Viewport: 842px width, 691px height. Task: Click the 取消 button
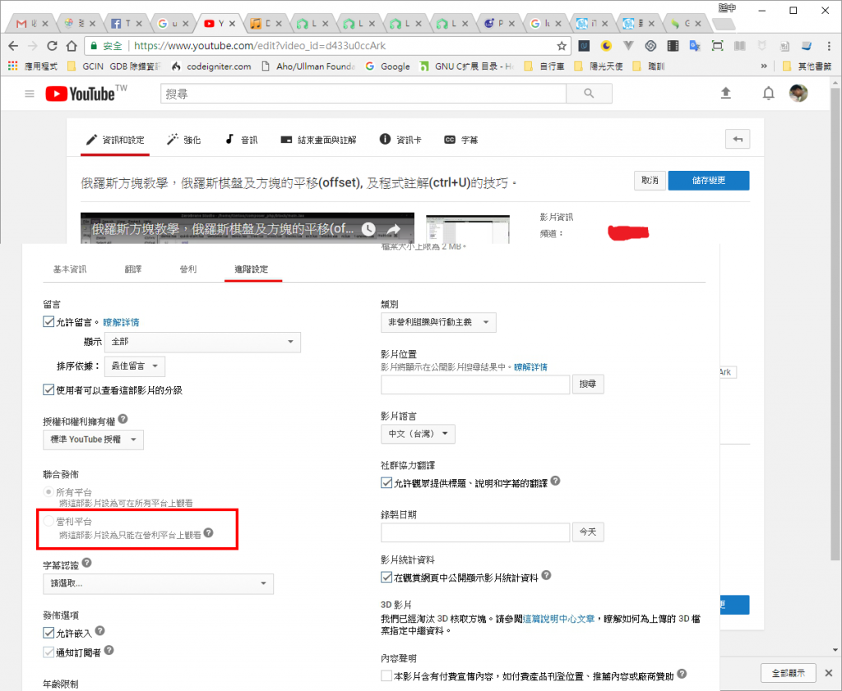[650, 181]
